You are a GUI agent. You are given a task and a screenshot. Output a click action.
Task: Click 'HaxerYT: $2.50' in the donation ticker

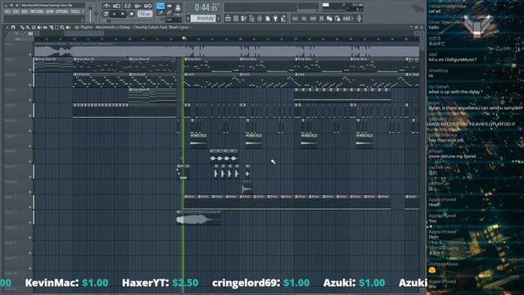(160, 283)
